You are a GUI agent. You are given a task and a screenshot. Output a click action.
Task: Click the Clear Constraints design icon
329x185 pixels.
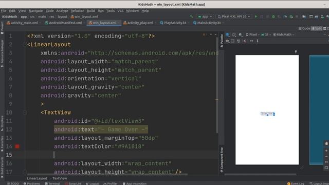pyautogui.click(x=239, y=41)
